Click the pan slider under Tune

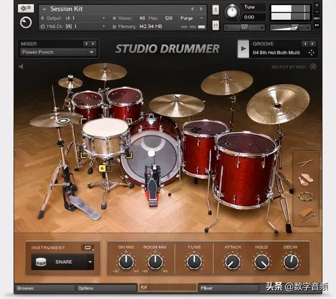(245, 27)
